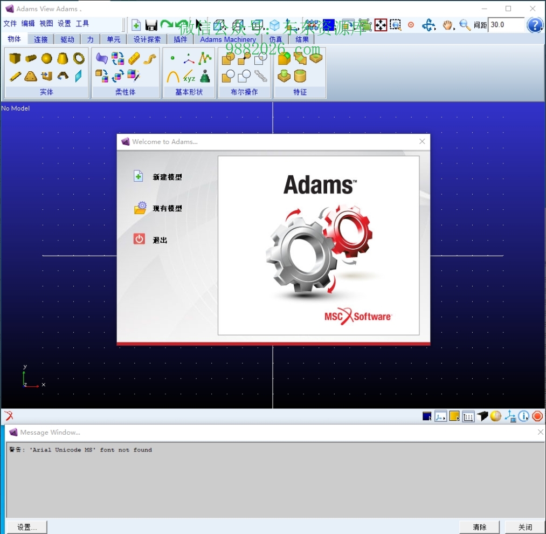This screenshot has width=546, height=534.
Task: Open the 文件 menu
Action: tap(10, 24)
